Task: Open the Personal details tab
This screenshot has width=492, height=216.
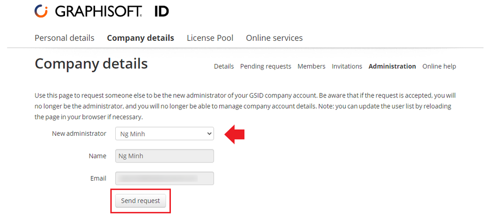Action: tap(65, 38)
